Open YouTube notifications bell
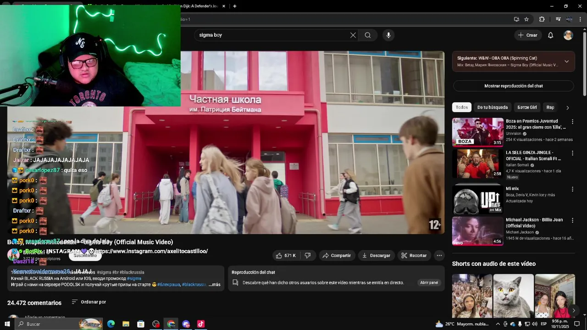This screenshot has width=587, height=330. (551, 35)
